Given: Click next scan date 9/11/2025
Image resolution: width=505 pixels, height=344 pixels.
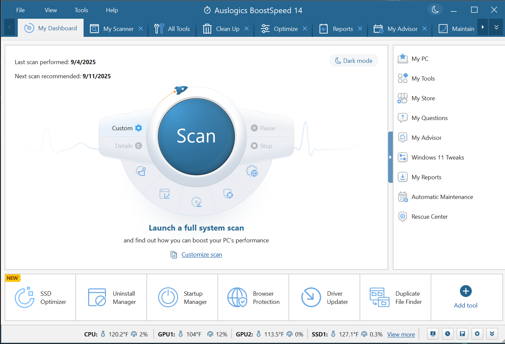Looking at the screenshot, I should click(97, 76).
